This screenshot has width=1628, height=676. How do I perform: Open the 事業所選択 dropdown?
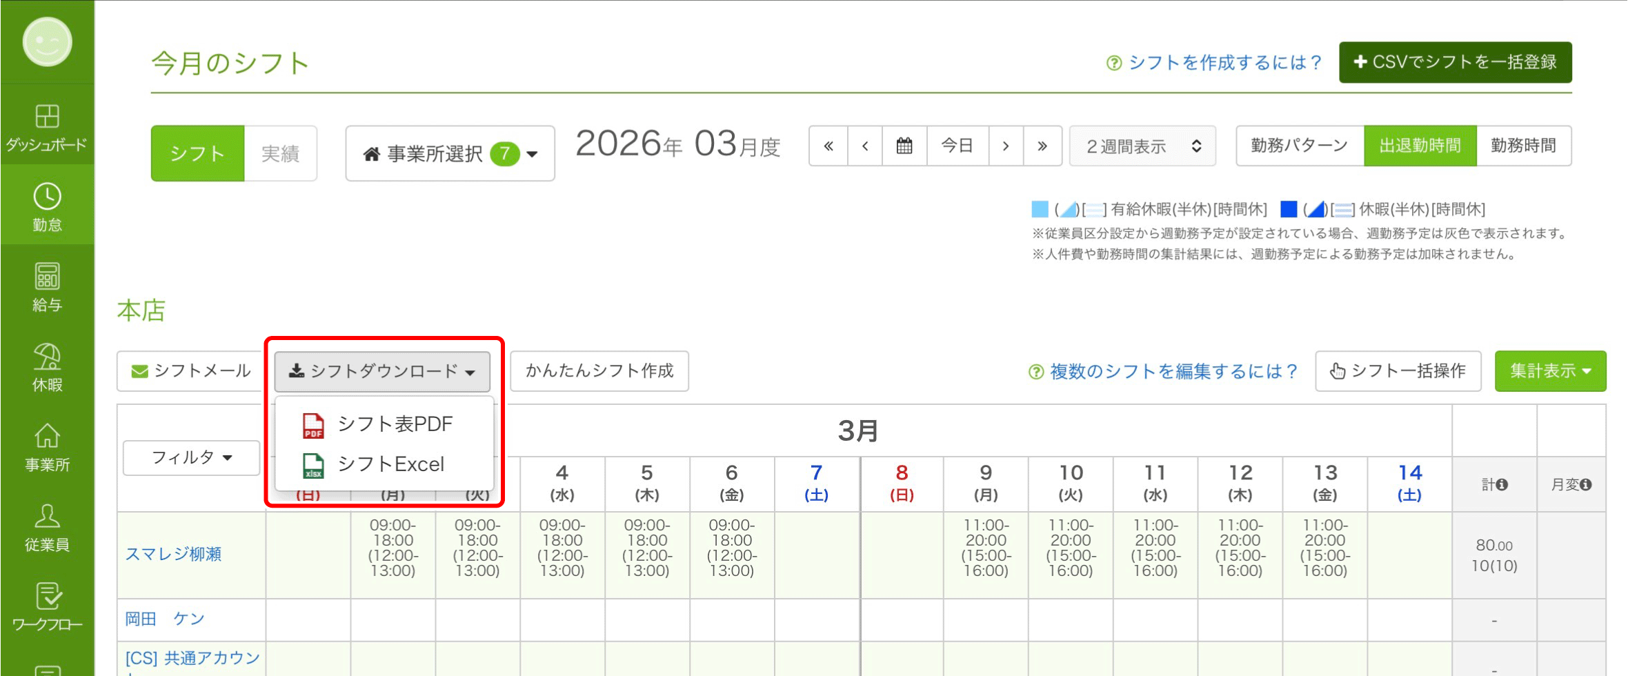coord(450,153)
